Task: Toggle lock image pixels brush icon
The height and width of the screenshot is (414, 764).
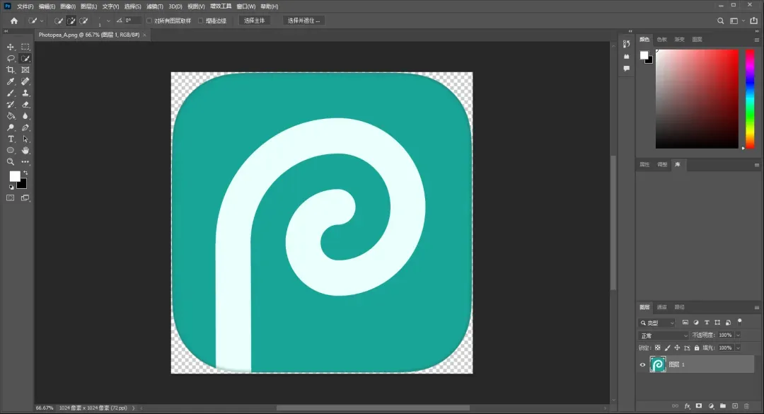Action: 668,347
